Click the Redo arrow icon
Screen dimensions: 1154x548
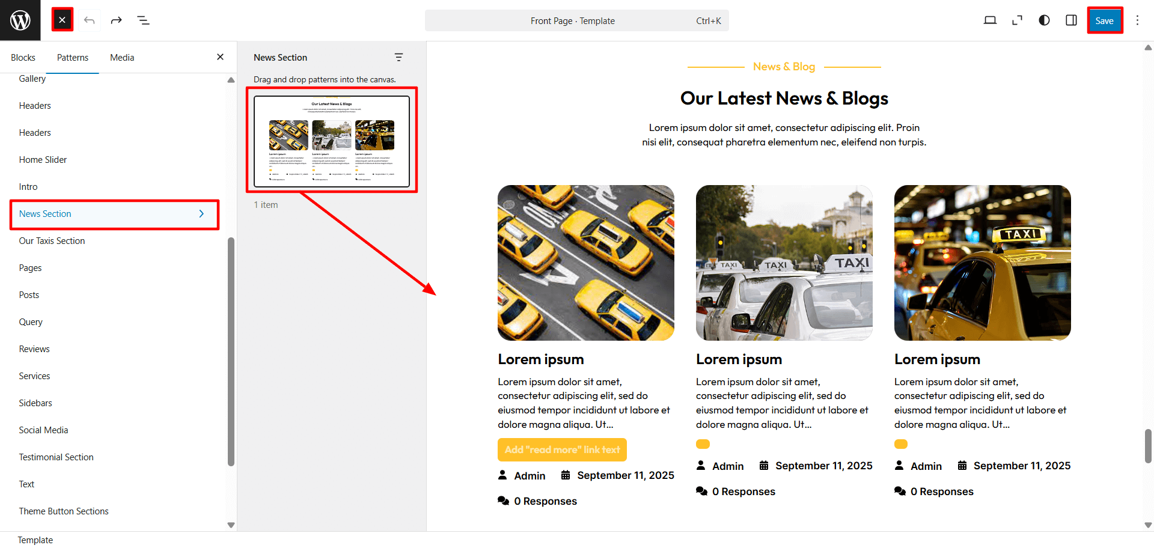[116, 20]
